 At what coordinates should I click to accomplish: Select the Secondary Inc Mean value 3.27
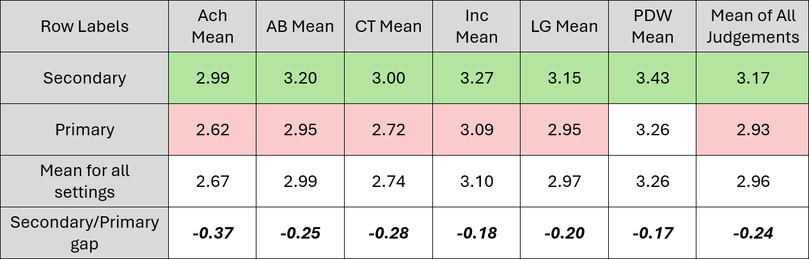tap(476, 78)
